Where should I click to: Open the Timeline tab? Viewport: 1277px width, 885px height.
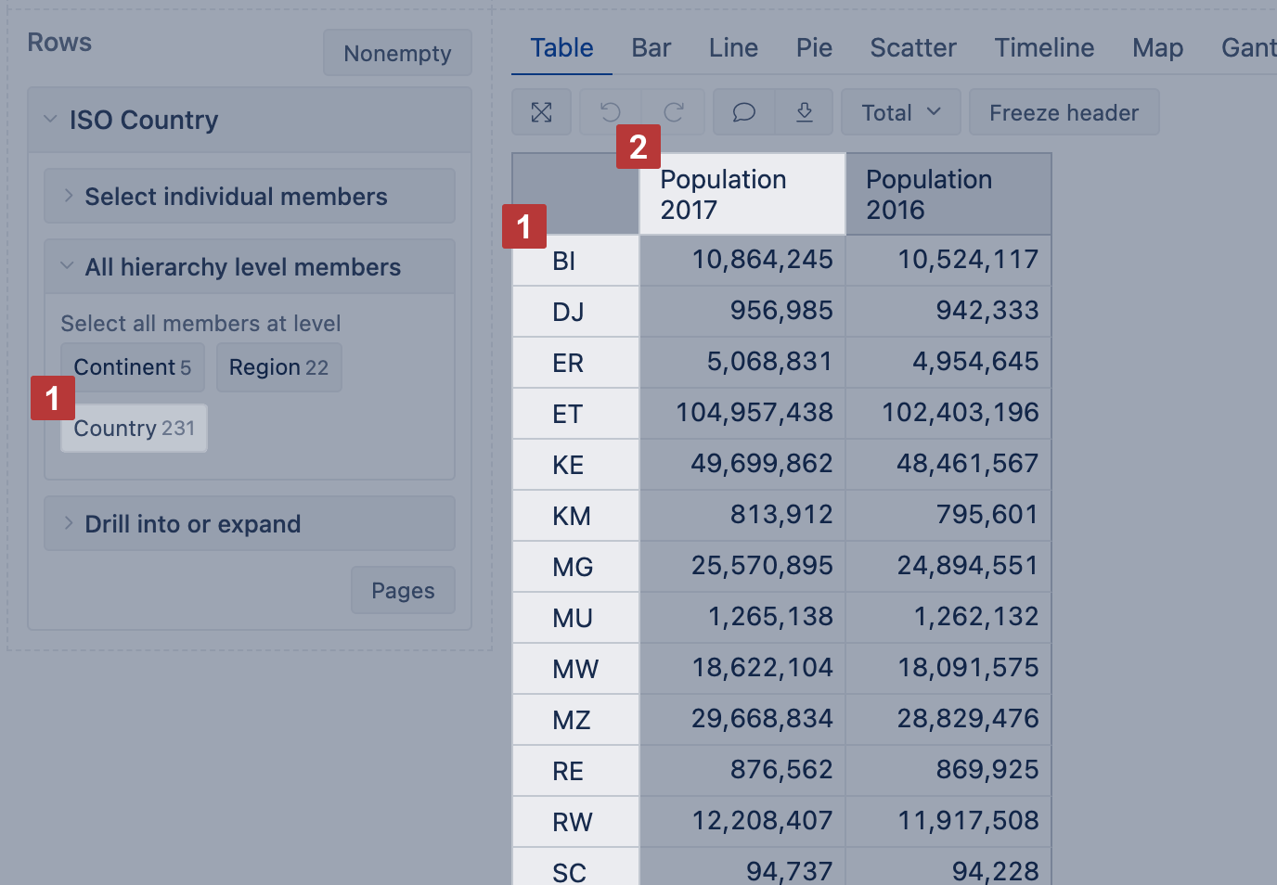coord(1044,48)
